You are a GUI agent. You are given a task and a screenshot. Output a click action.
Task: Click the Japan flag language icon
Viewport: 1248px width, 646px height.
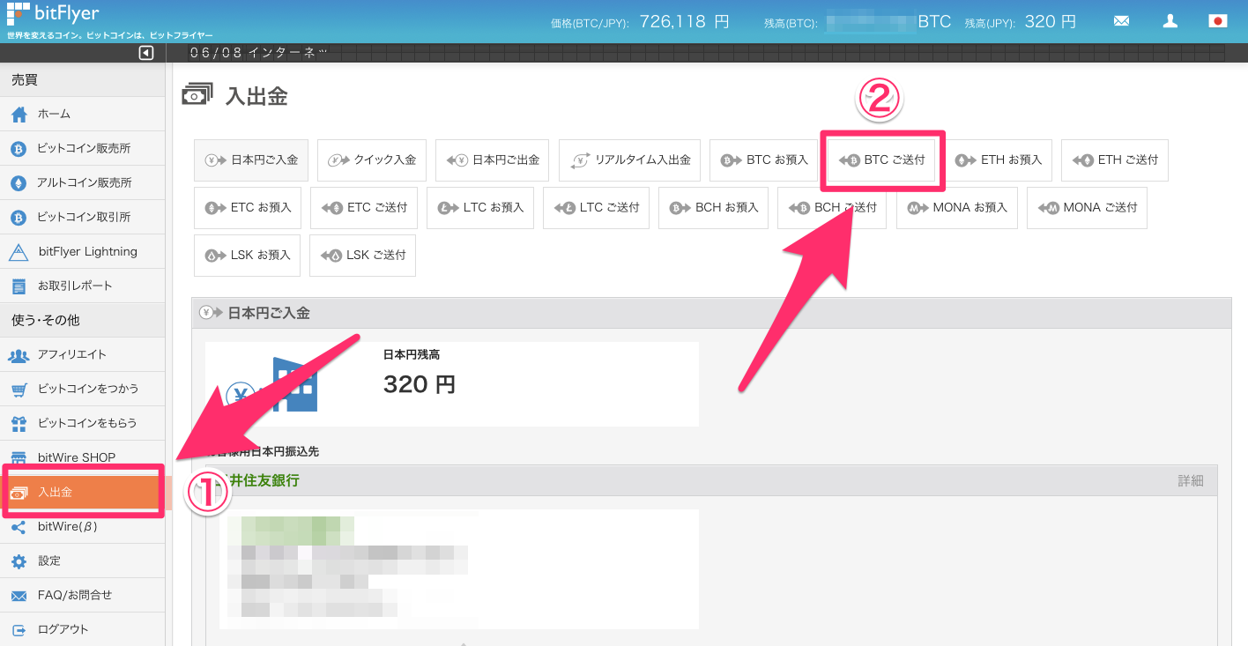tap(1217, 21)
